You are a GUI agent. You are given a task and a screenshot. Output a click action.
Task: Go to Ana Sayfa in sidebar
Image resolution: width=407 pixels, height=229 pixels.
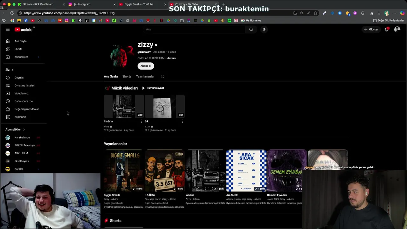pos(21,41)
